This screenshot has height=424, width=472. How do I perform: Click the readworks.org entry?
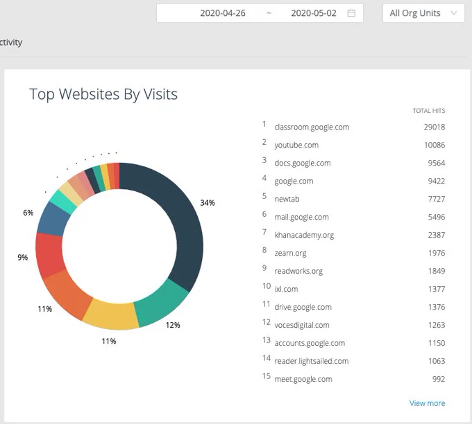click(x=298, y=272)
